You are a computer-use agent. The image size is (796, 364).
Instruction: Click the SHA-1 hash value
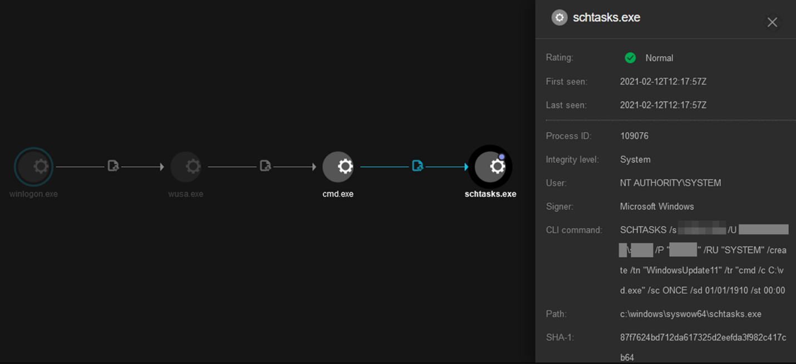point(702,337)
